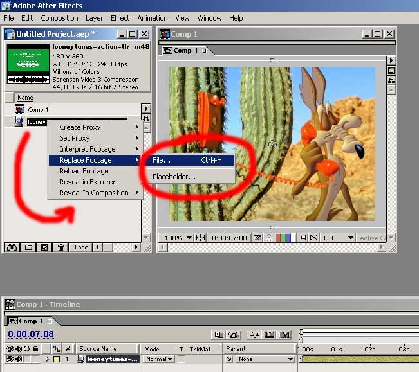The height and width of the screenshot is (372, 419).
Task: Click the Project panel flowchart view icon
Action: pyautogui.click(x=146, y=118)
